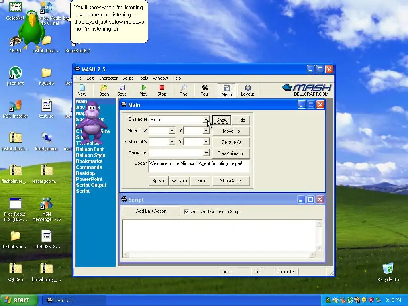Viewport: 408px width, 306px height.
Task: Click the MASH bellcraft.com logo
Action: click(307, 90)
